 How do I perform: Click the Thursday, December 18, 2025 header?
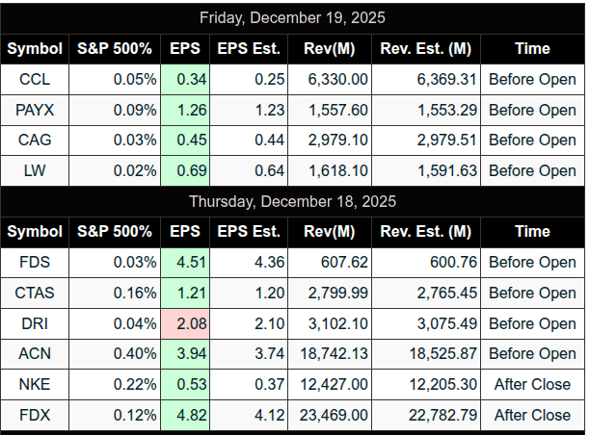tap(292, 201)
